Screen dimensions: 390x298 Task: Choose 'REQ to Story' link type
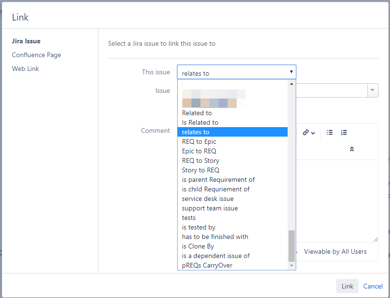pos(232,160)
